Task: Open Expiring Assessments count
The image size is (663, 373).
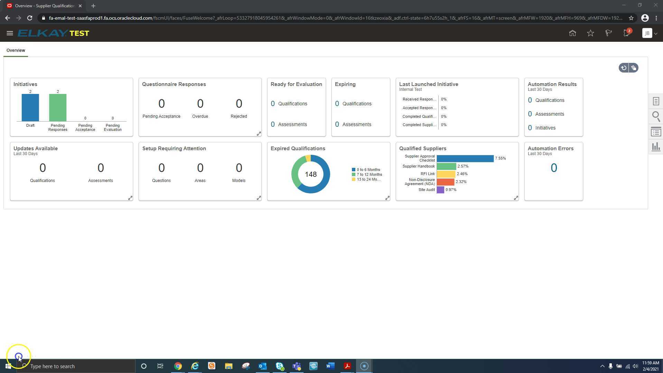Action: tap(337, 124)
